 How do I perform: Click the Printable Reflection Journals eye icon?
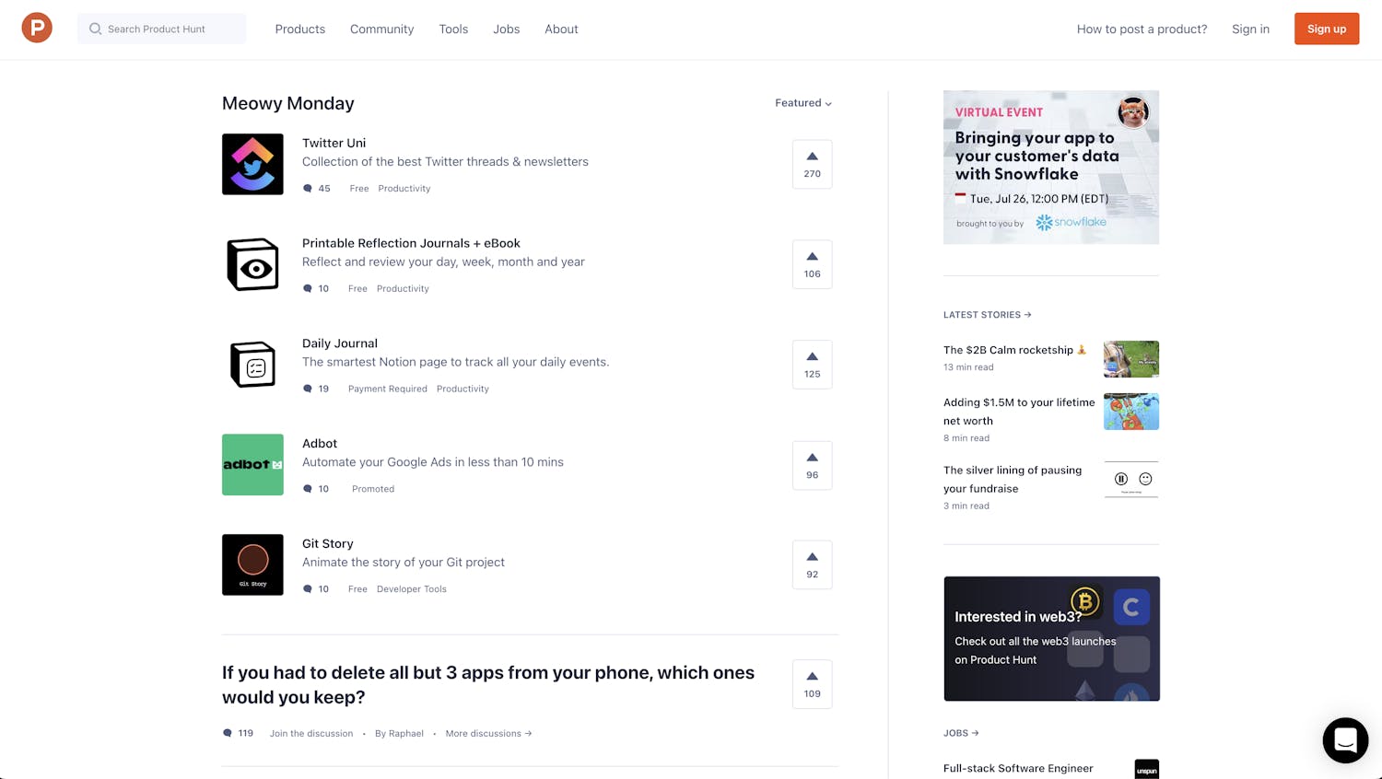252,264
